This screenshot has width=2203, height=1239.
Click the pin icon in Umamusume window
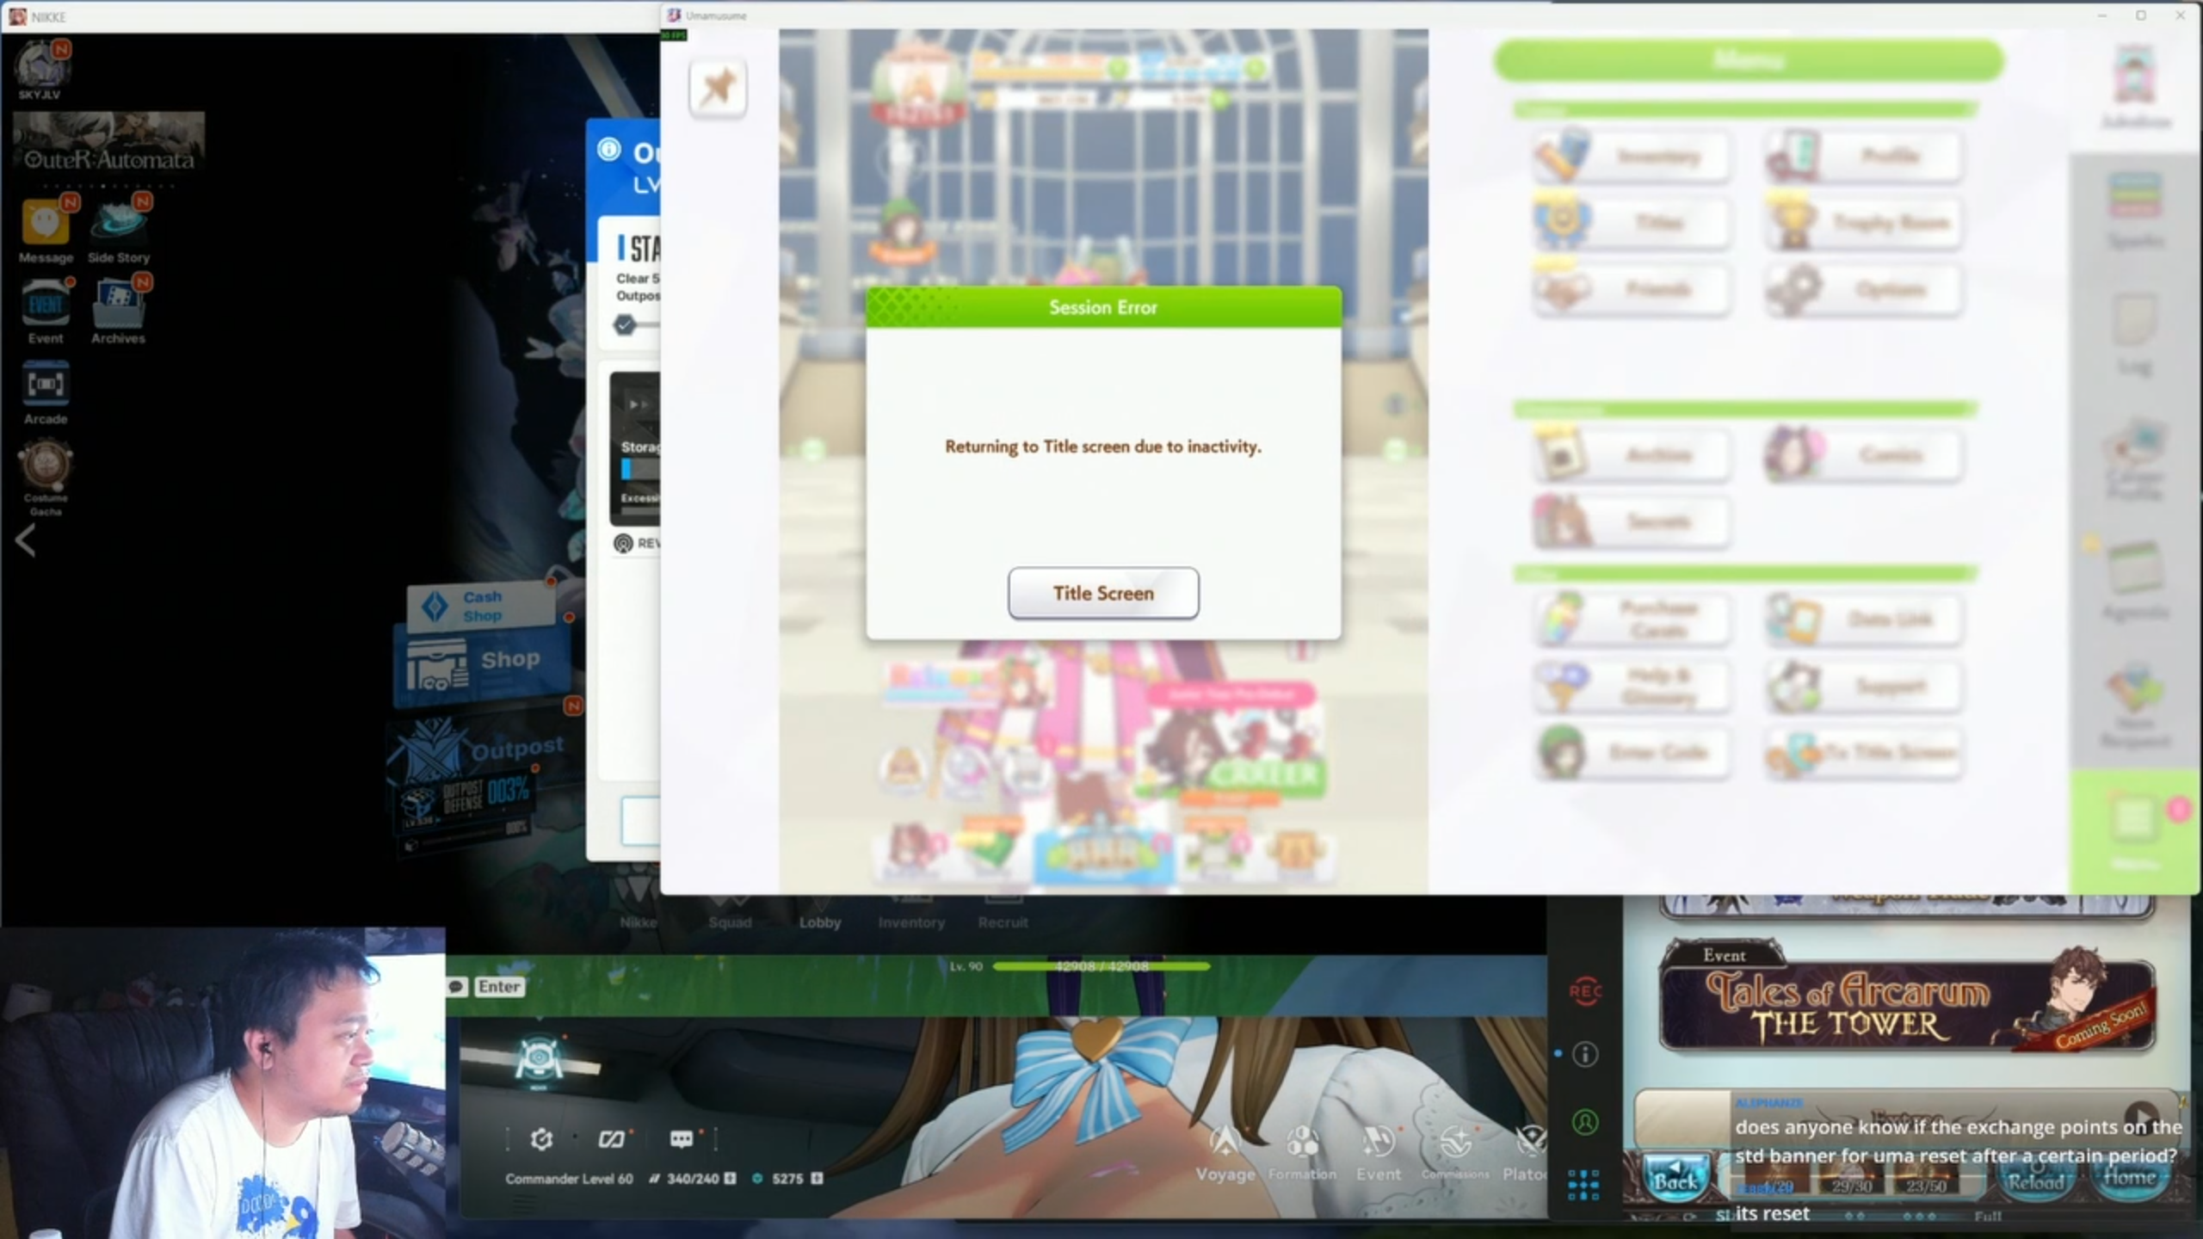[718, 88]
